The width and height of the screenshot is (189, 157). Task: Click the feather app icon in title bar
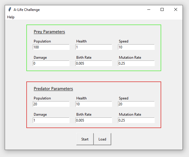point(10,9)
